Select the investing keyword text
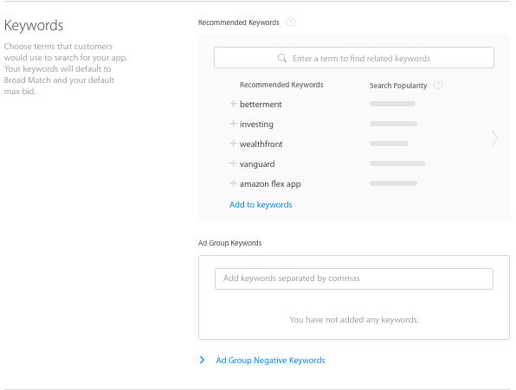The width and height of the screenshot is (516, 390). click(256, 125)
